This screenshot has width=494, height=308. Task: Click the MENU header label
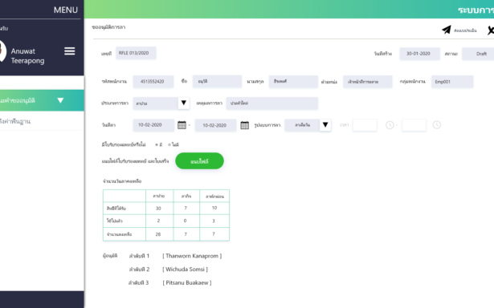[66, 10]
